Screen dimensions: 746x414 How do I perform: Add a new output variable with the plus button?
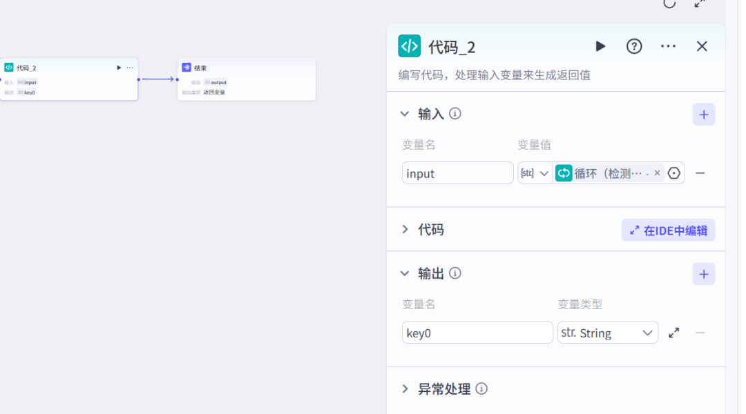[x=703, y=273]
